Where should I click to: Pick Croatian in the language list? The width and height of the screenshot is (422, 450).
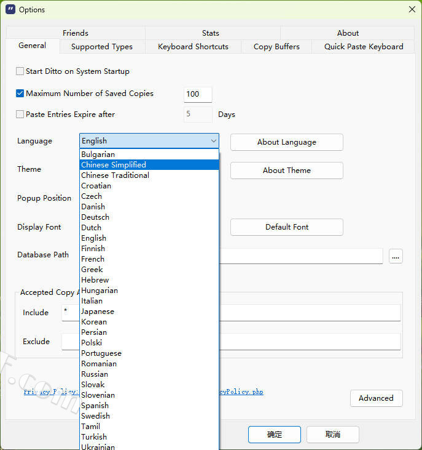149,186
